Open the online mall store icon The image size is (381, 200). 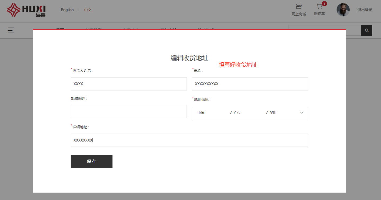click(x=299, y=7)
